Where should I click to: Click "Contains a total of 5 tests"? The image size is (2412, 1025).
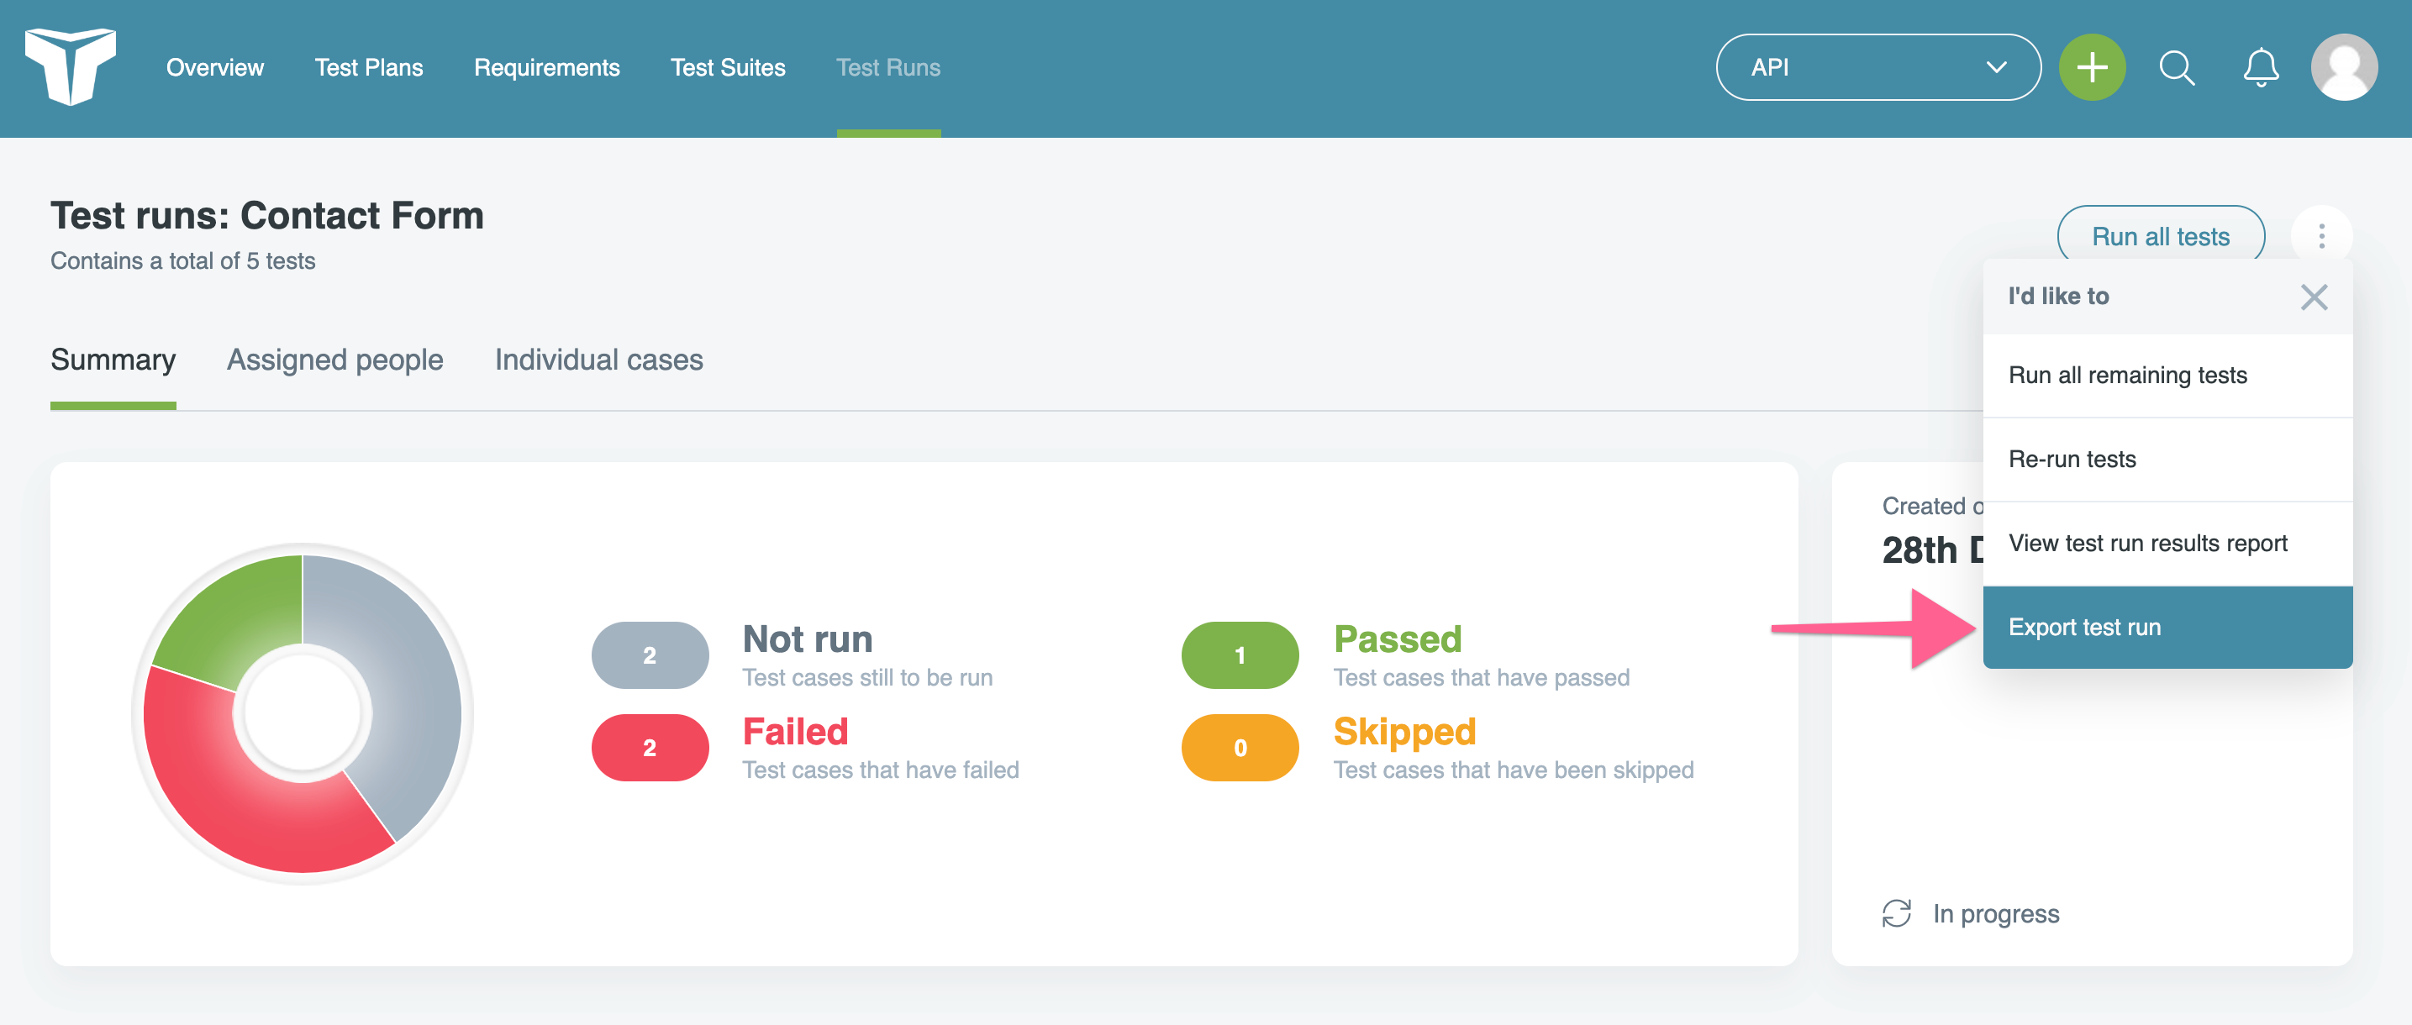tap(182, 261)
